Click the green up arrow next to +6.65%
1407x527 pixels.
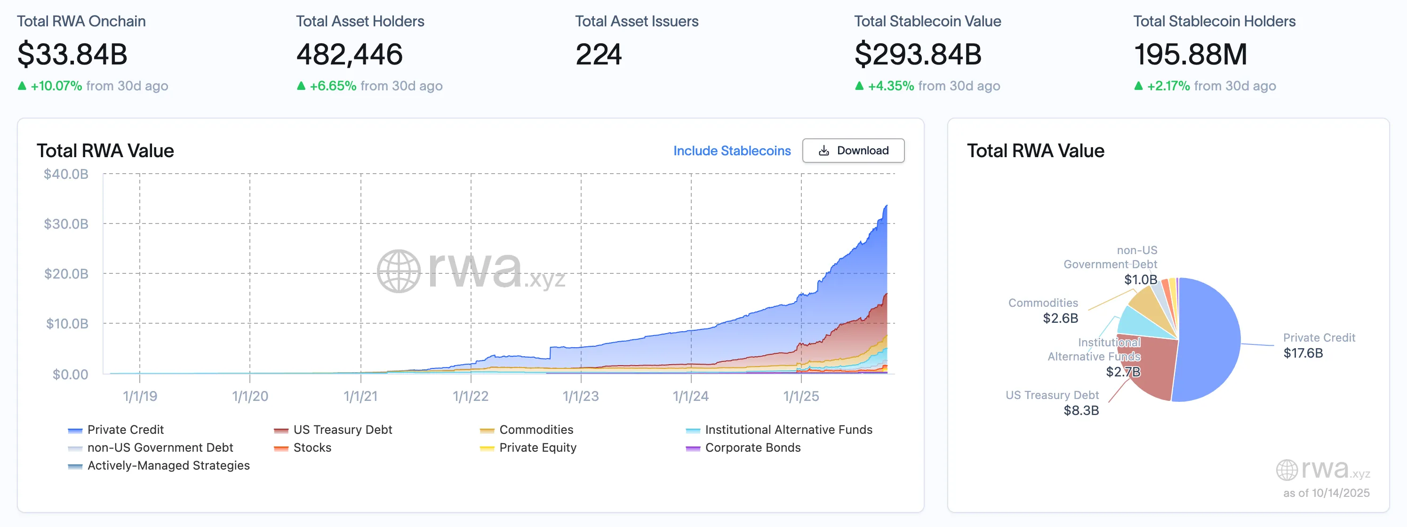(x=301, y=86)
